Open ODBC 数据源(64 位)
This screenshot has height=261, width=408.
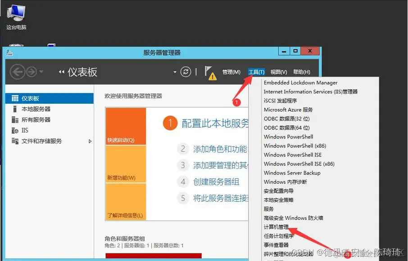pos(287,128)
